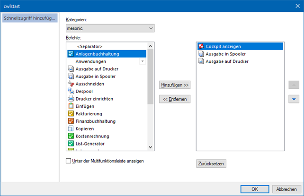
Task: Click the Cockpit anzeigen icon
Action: point(201,46)
